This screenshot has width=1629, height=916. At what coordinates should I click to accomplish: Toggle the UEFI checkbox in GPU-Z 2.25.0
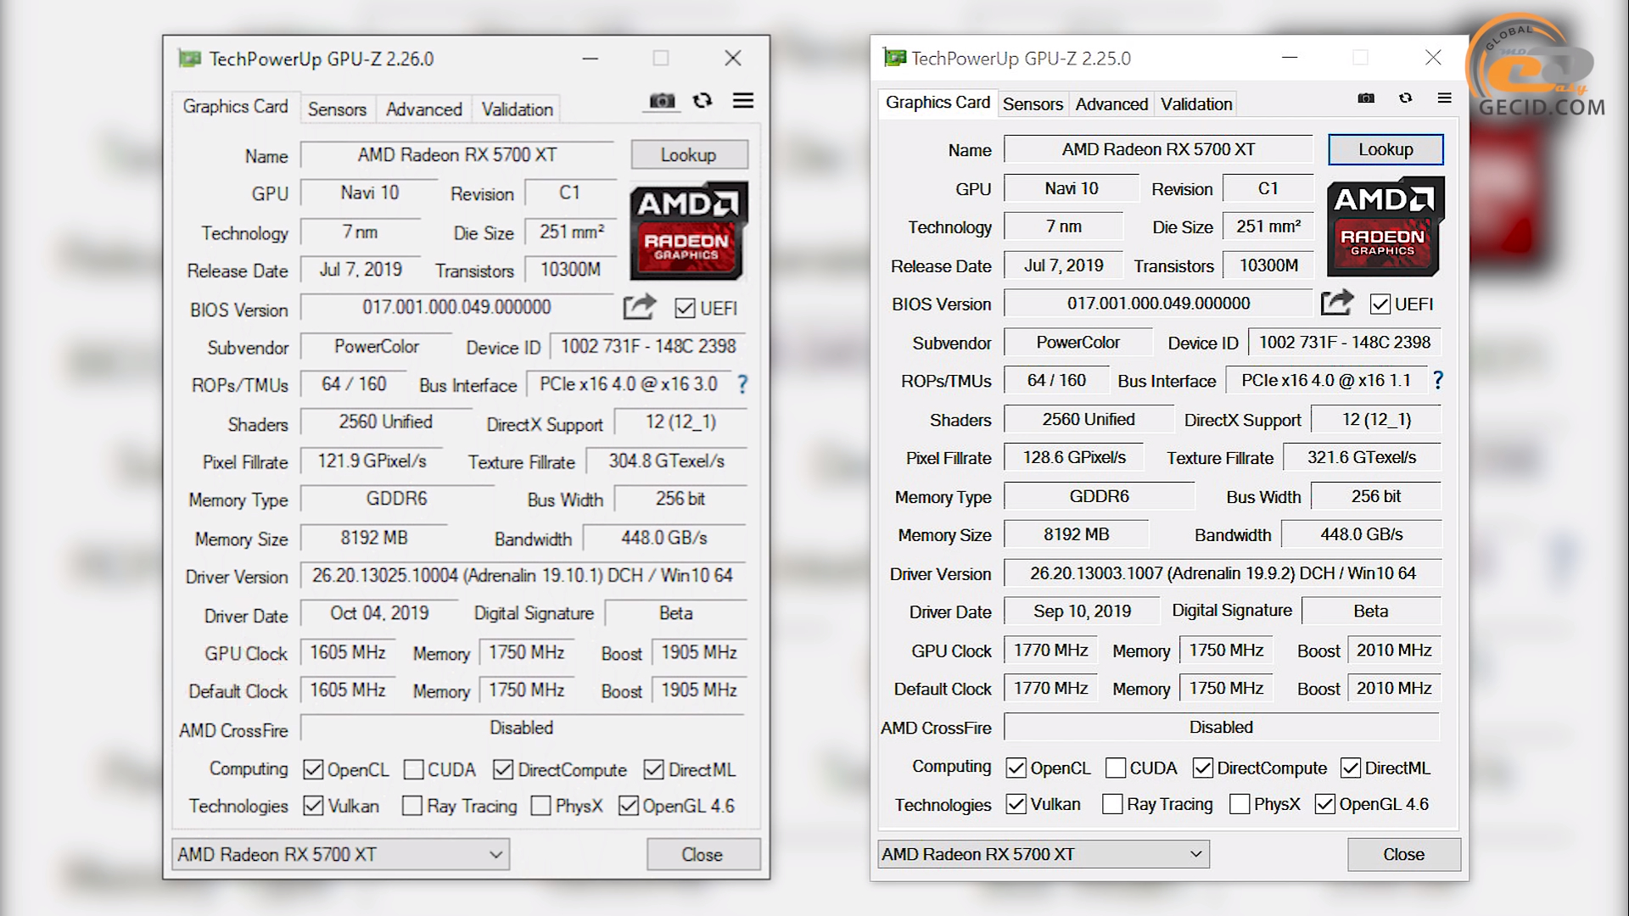coord(1380,304)
